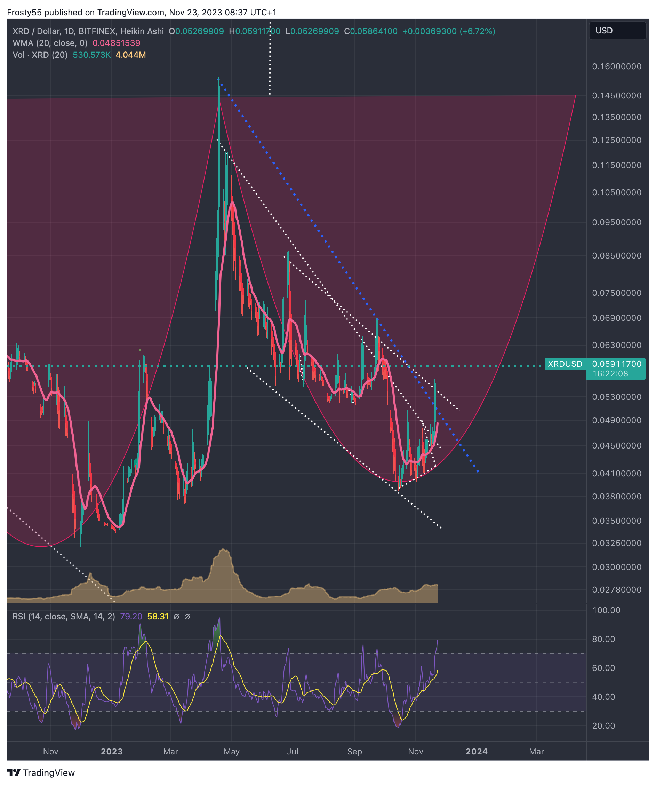The image size is (656, 785).
Task: Click the 0.03000000 price axis label
Action: [x=617, y=568]
